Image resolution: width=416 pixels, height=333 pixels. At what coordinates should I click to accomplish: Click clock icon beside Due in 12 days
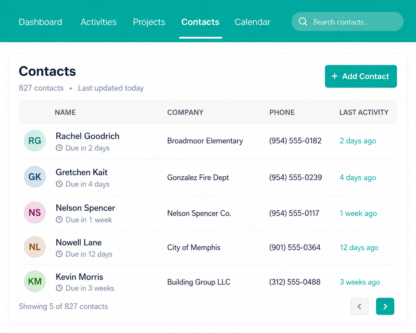(59, 254)
